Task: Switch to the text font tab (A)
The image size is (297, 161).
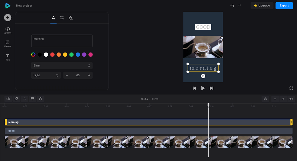Action: coord(53,18)
